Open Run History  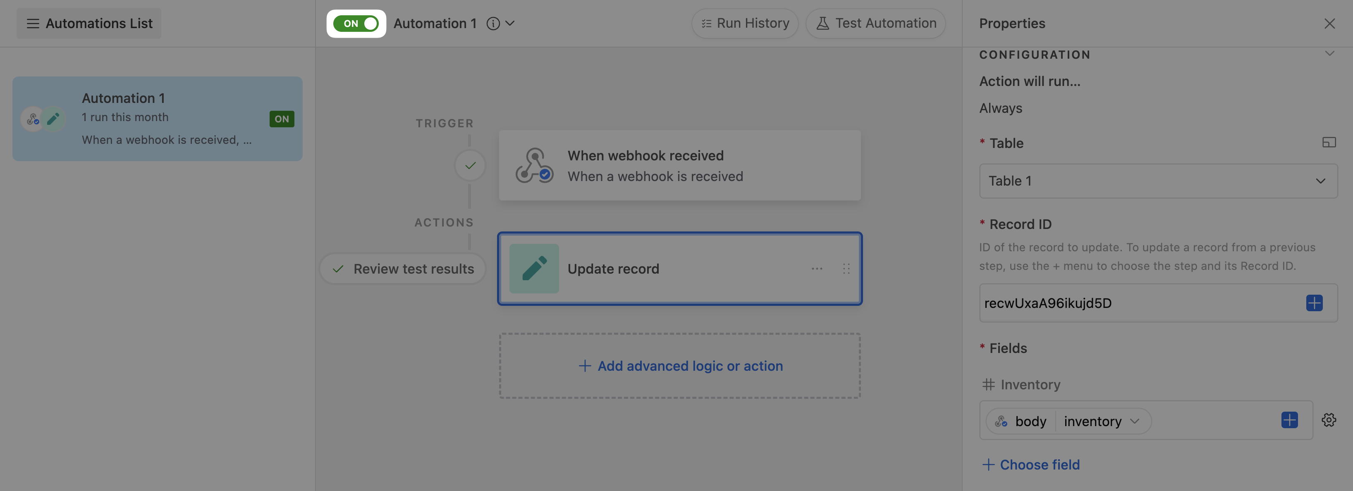click(x=745, y=24)
